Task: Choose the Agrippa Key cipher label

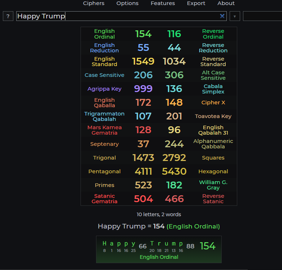Action: 104,89
